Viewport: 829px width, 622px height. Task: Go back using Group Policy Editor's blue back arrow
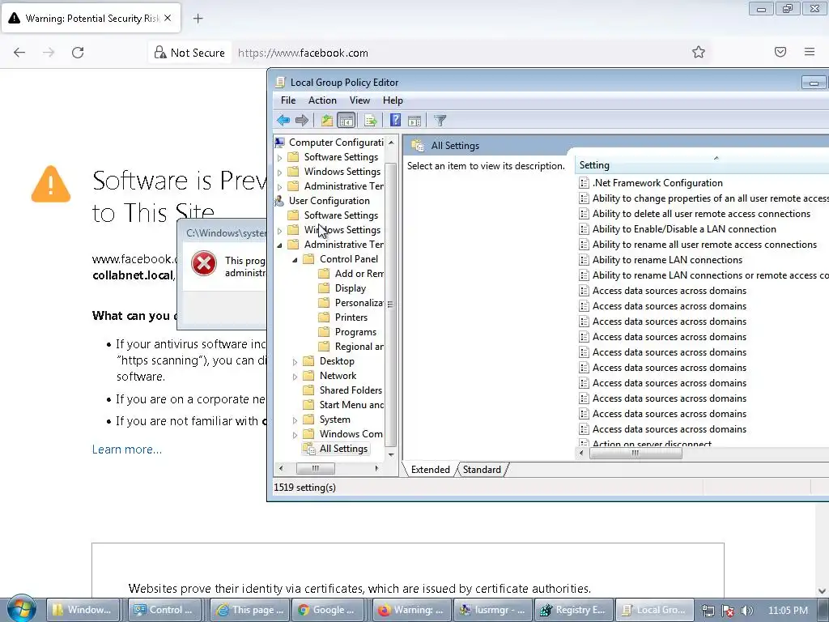coord(283,121)
